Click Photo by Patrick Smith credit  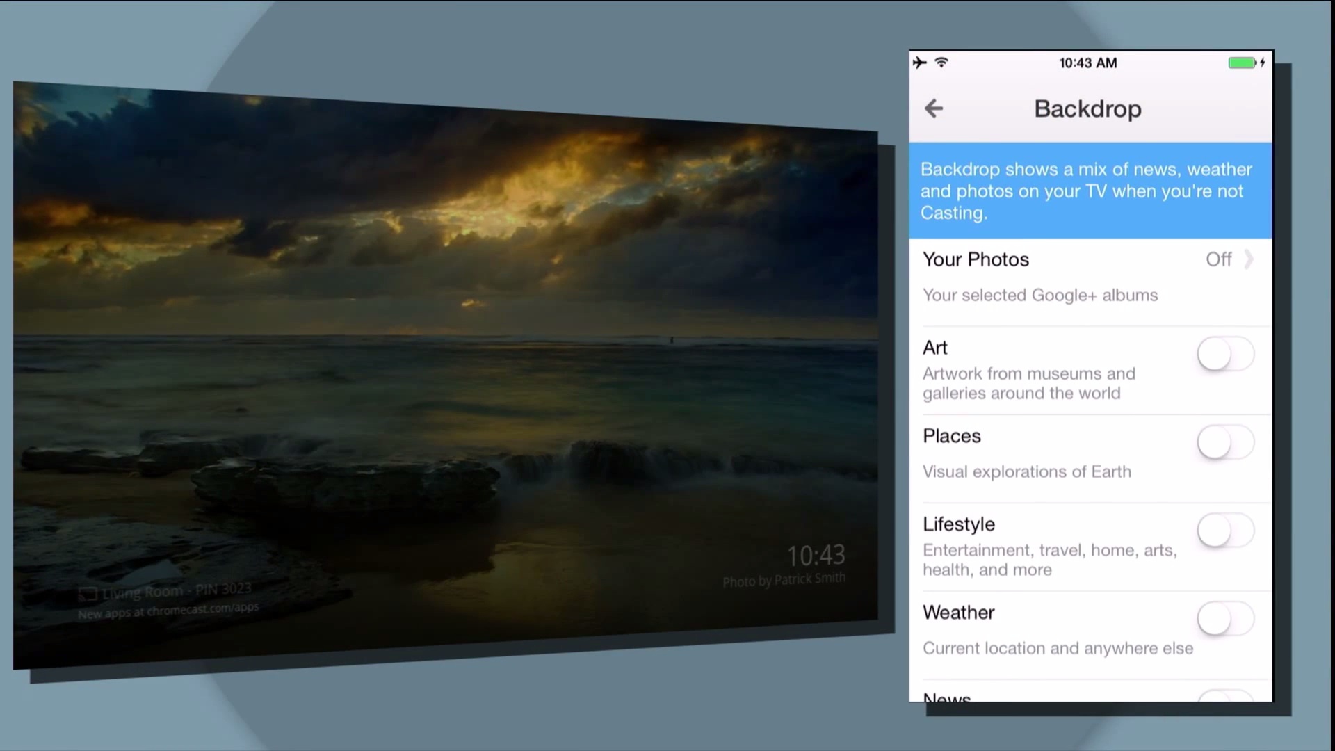point(784,580)
